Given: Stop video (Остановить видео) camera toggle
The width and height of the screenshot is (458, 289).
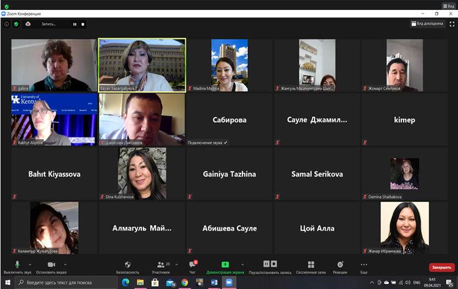Looking at the screenshot, I should click(x=51, y=265).
